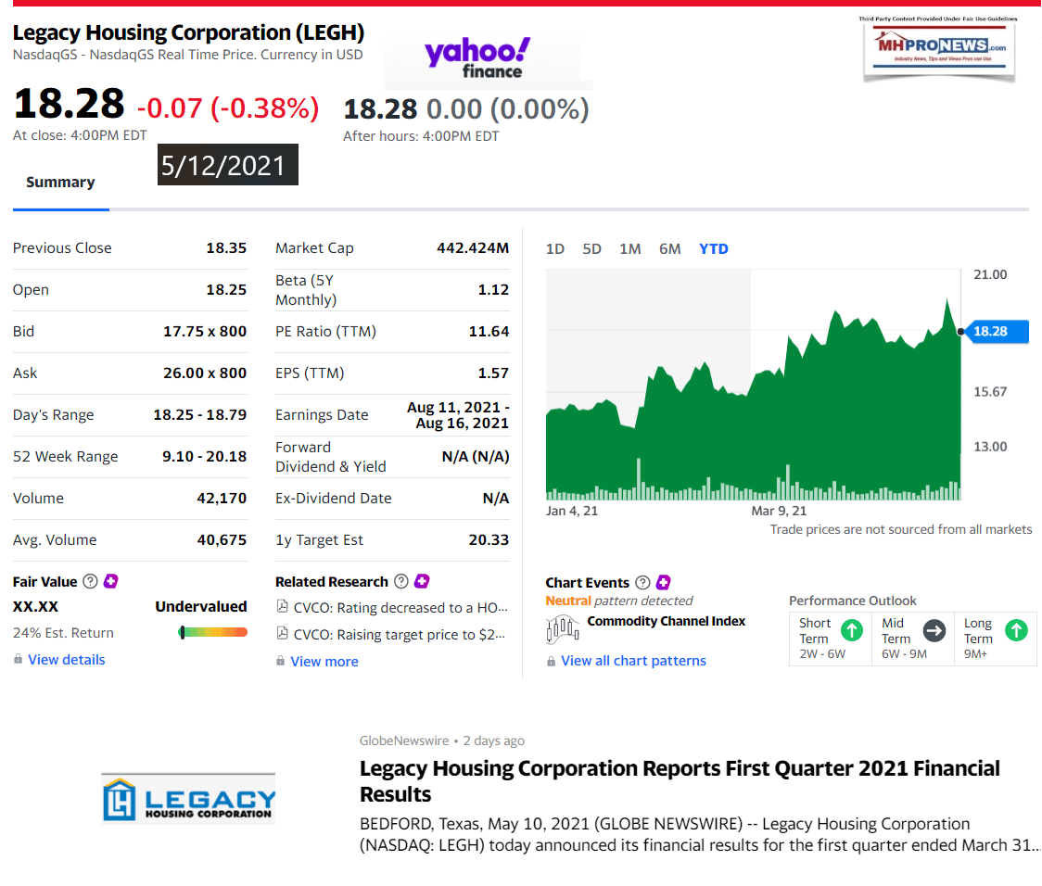This screenshot has width=1042, height=886.
Task: Click the Long Term green up-arrow icon
Action: tap(1016, 631)
